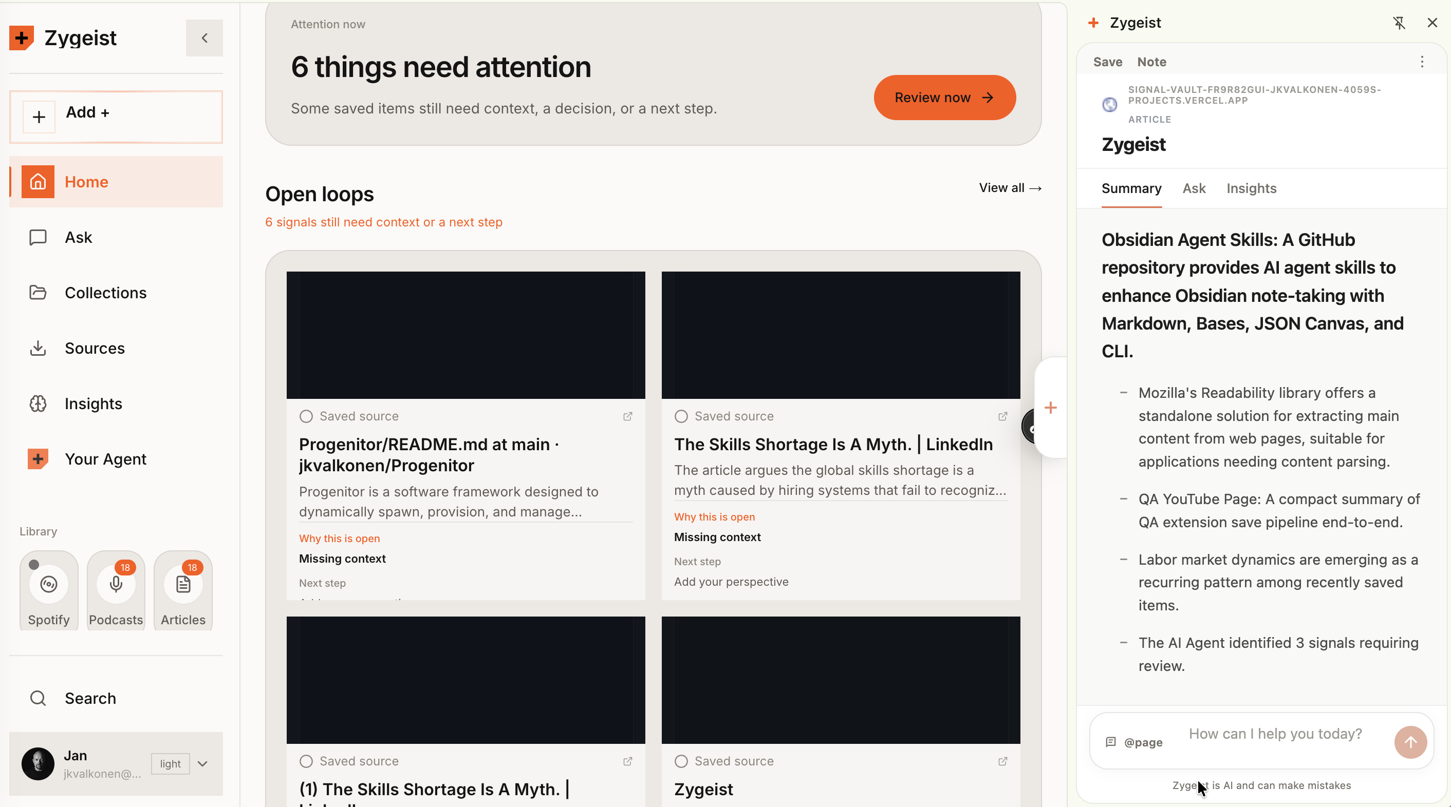Click the 18 badge on Podcasts
1451x807 pixels.
(x=125, y=567)
